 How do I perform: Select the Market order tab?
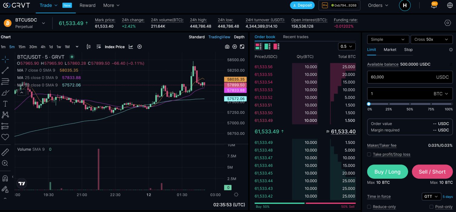(x=390, y=50)
